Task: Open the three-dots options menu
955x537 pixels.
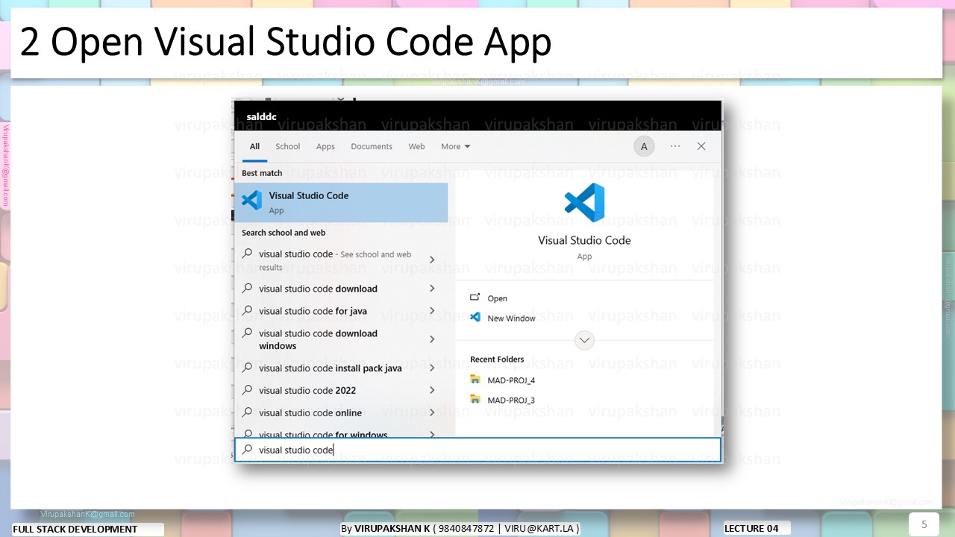Action: tap(675, 146)
